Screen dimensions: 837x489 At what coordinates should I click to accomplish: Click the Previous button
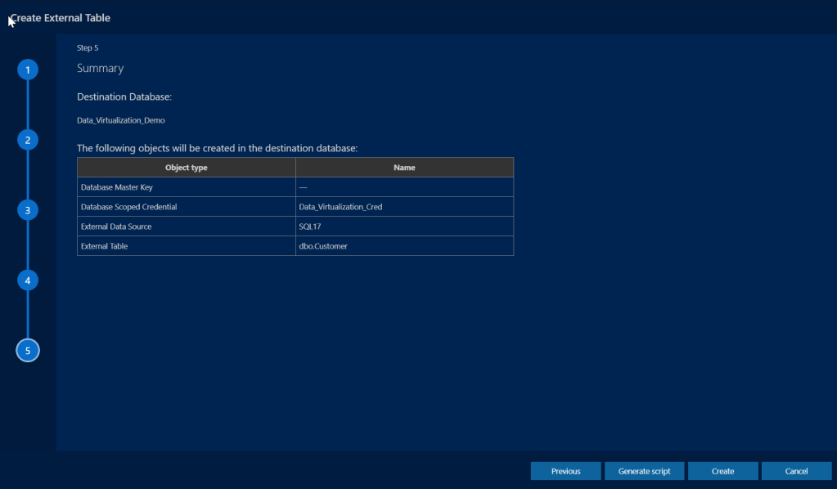[565, 471]
